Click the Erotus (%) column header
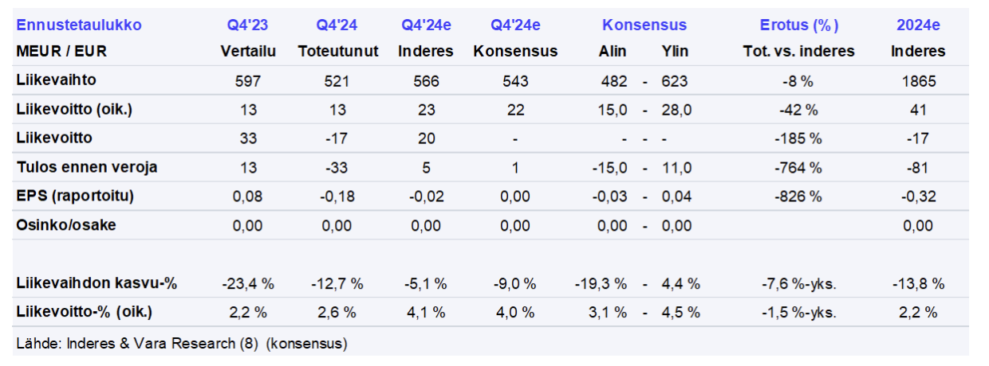The height and width of the screenshot is (366, 989). [798, 25]
